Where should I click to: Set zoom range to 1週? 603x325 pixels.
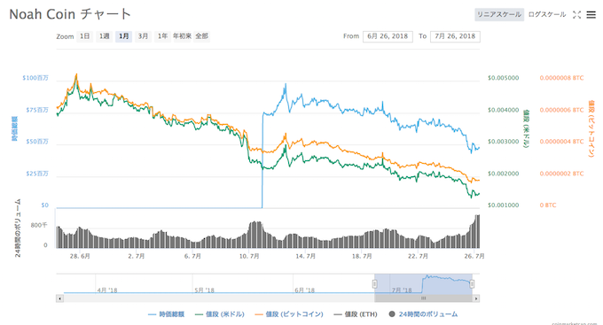105,36
